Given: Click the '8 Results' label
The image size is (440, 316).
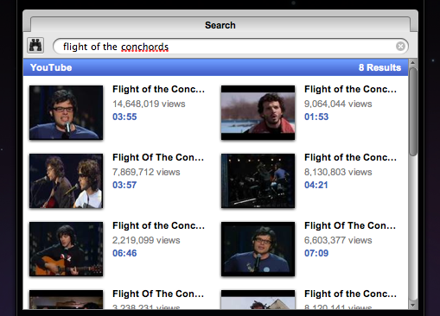Looking at the screenshot, I should (379, 67).
